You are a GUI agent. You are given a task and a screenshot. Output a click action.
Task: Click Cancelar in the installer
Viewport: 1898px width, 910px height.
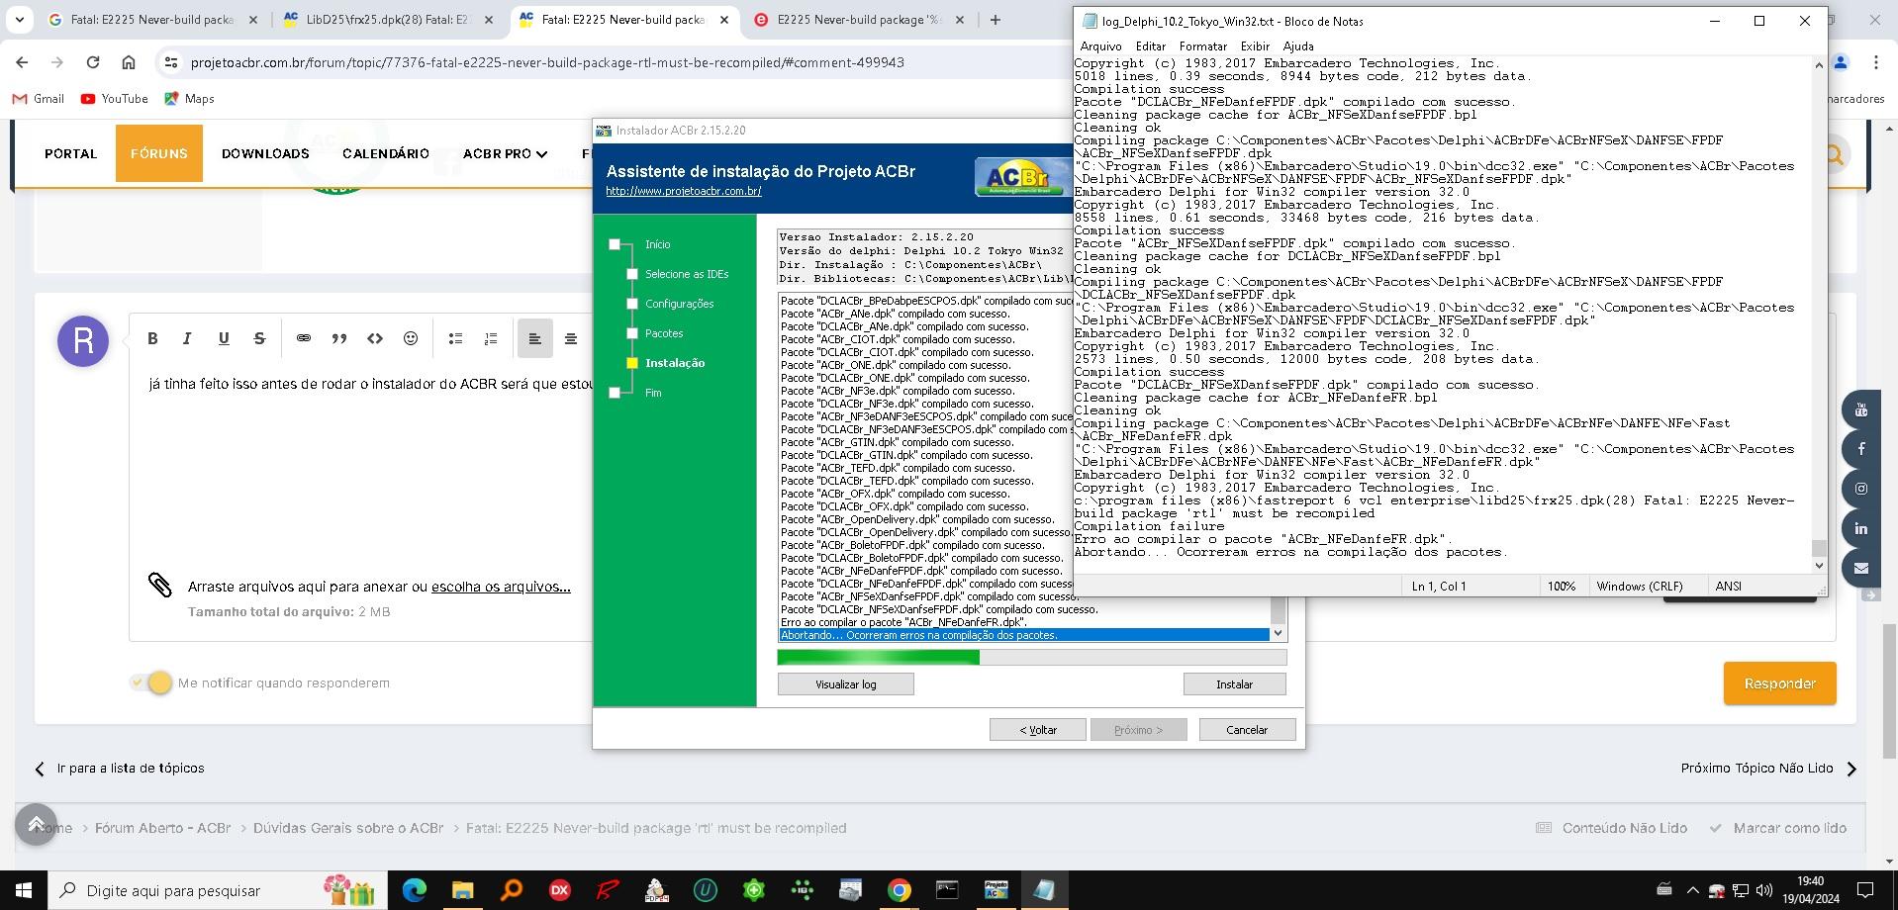(x=1247, y=730)
